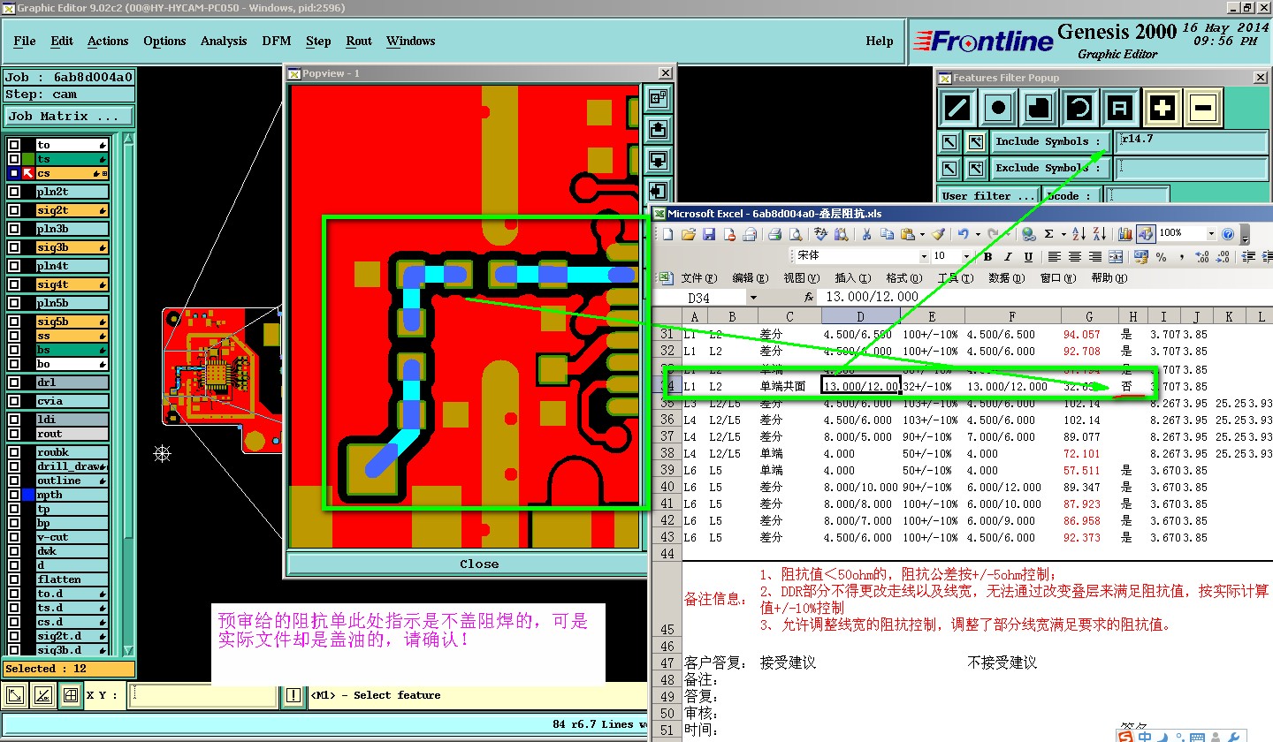Viewport: 1273px width, 742px height.
Task: Toggle text filter in Features Filter Popup
Action: tap(1121, 108)
